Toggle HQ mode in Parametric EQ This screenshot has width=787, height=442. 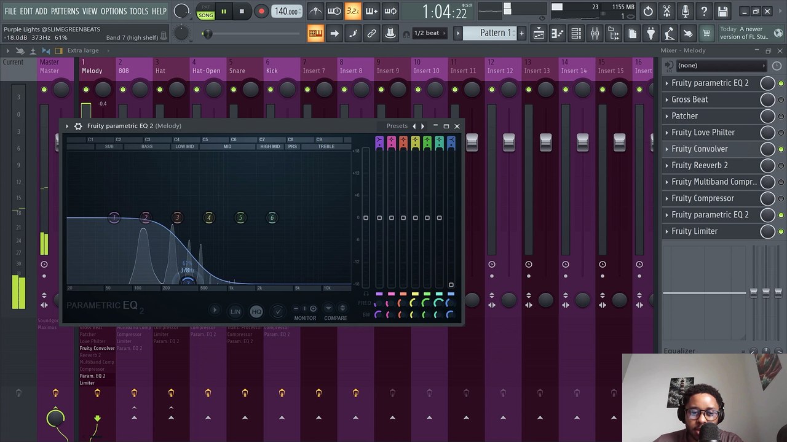[256, 311]
